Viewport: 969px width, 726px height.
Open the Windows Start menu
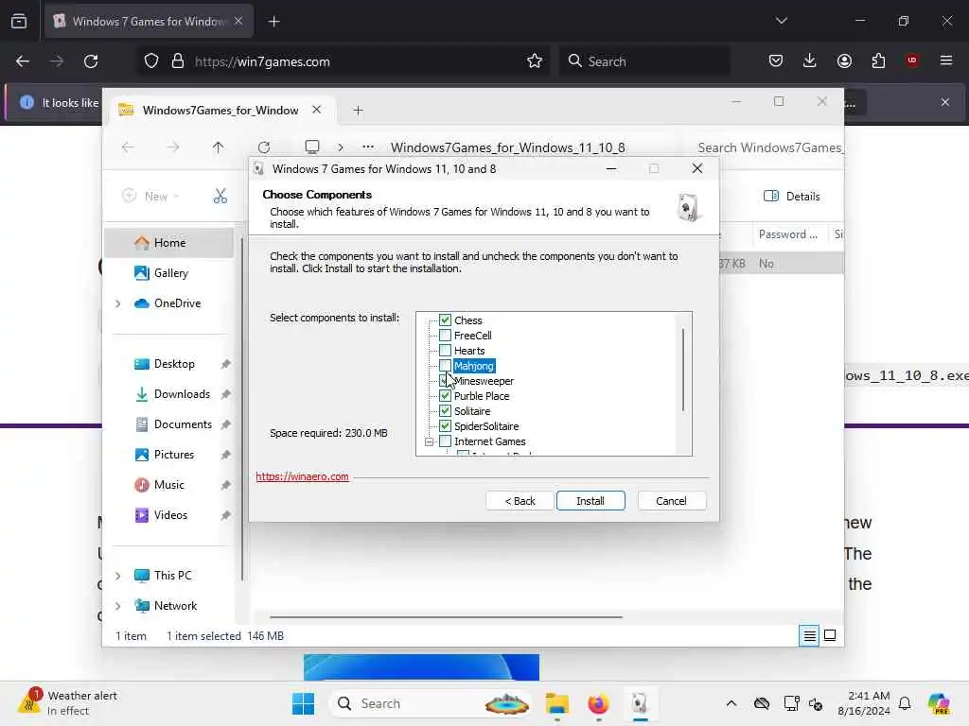point(303,703)
